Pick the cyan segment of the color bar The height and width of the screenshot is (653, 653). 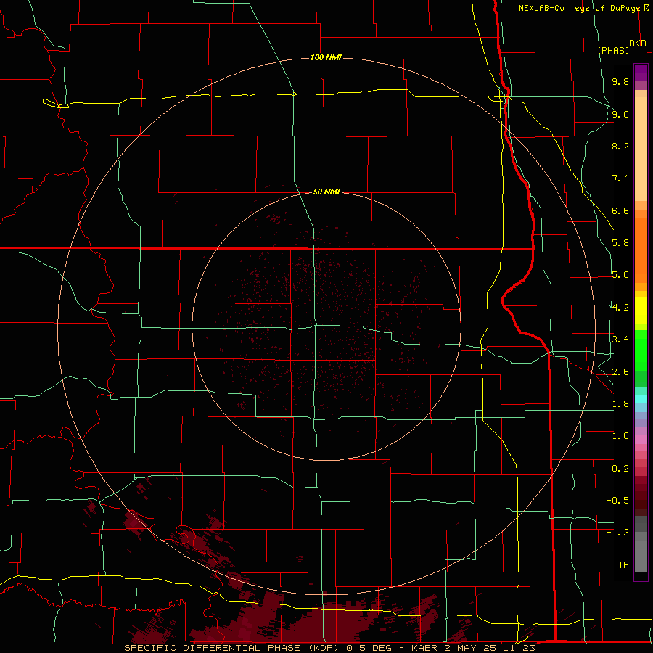tap(641, 399)
